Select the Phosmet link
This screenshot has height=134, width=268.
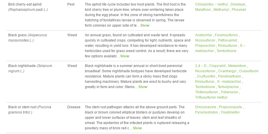pyautogui.click(x=238, y=10)
